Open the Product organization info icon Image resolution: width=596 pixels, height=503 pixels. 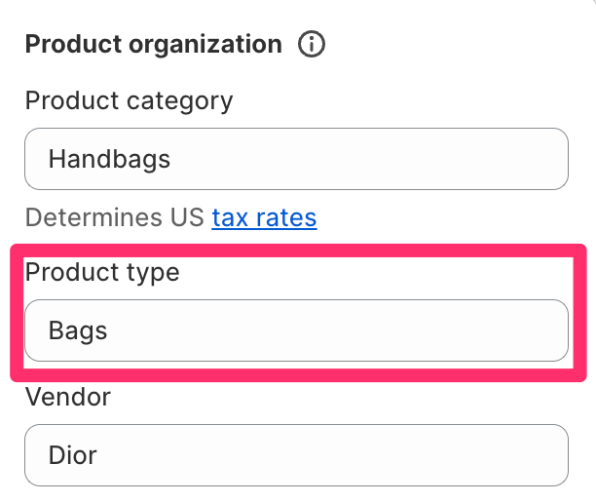(312, 44)
